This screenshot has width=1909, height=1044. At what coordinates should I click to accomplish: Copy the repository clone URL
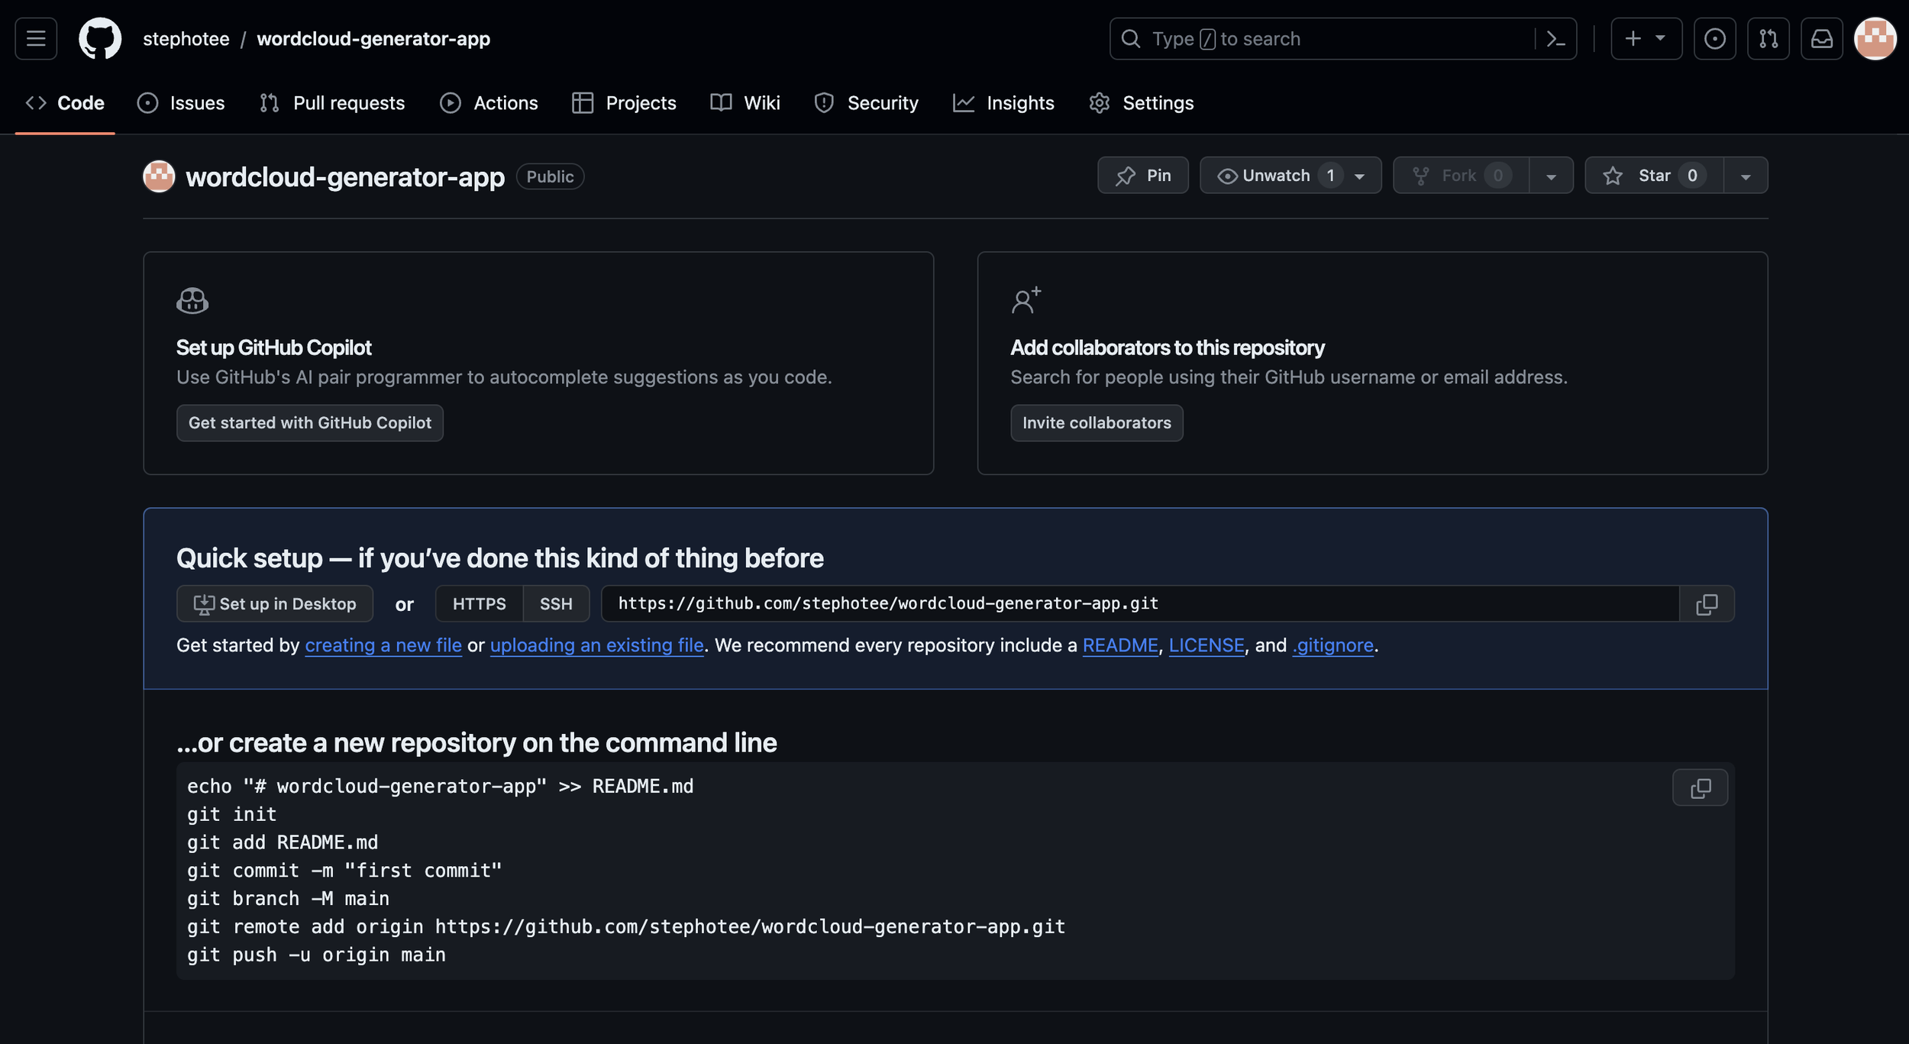[1707, 604]
